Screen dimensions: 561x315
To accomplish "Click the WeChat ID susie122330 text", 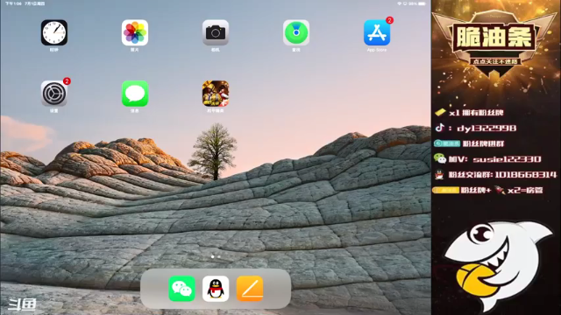I will (x=507, y=159).
